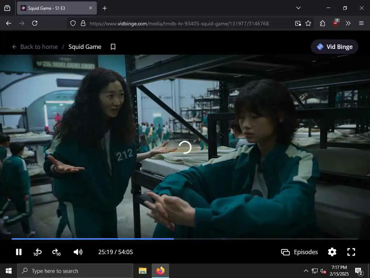Open tracking protection shield
This screenshot has width=370, height=278.
click(x=73, y=23)
